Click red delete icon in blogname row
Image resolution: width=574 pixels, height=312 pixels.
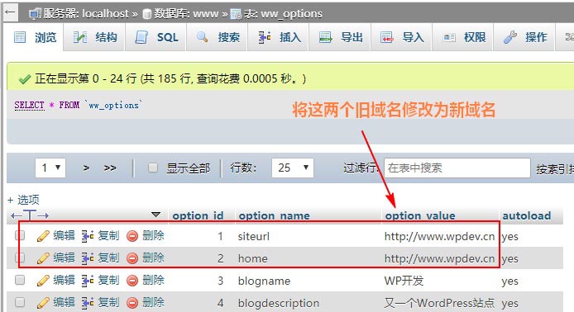(132, 281)
